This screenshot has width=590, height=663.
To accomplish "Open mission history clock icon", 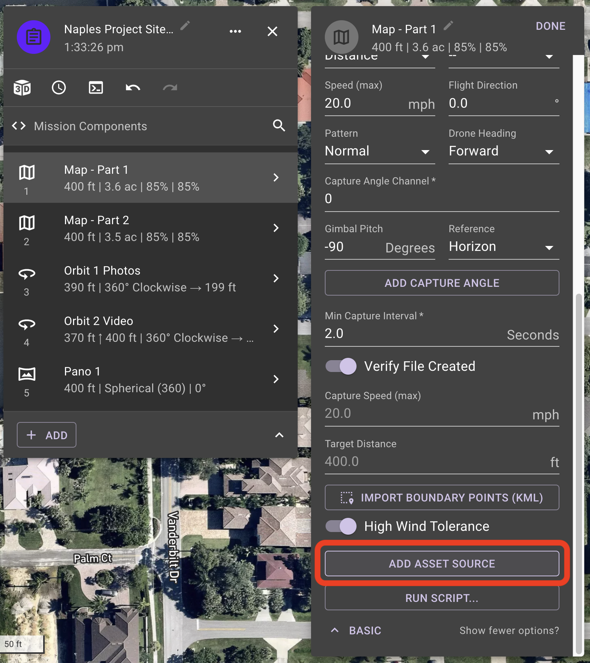I will pyautogui.click(x=59, y=88).
